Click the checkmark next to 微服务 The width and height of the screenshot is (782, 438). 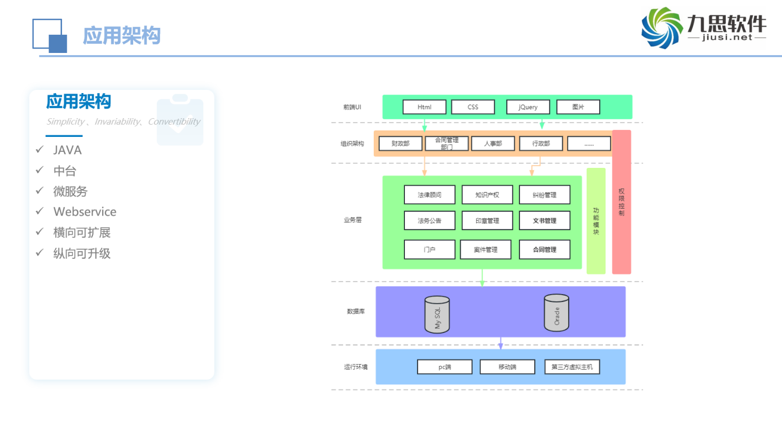[x=40, y=191]
